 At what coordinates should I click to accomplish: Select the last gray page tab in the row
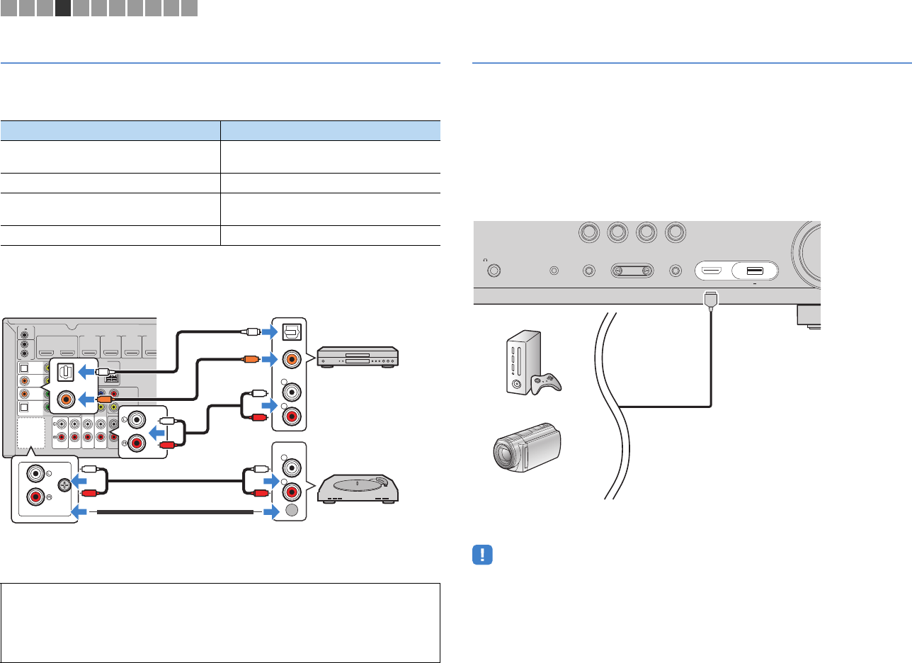click(189, 8)
